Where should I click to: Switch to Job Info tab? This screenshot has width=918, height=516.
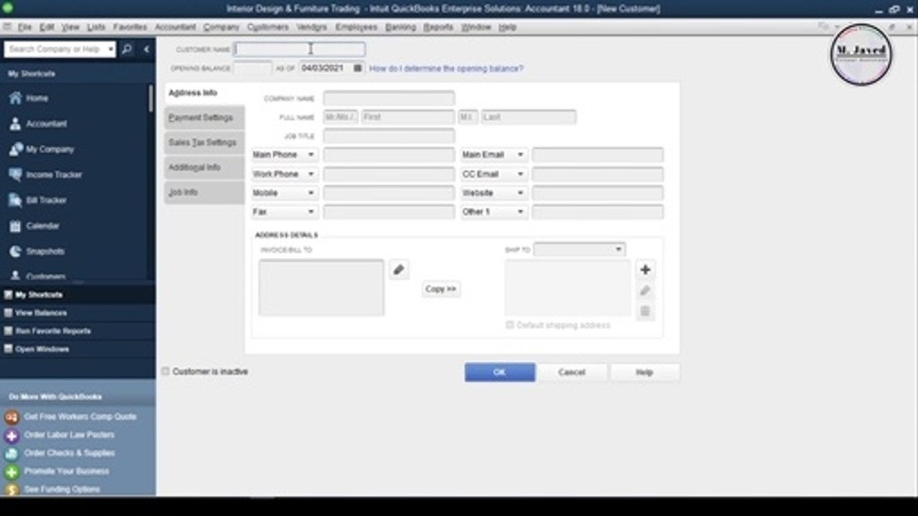(x=204, y=193)
